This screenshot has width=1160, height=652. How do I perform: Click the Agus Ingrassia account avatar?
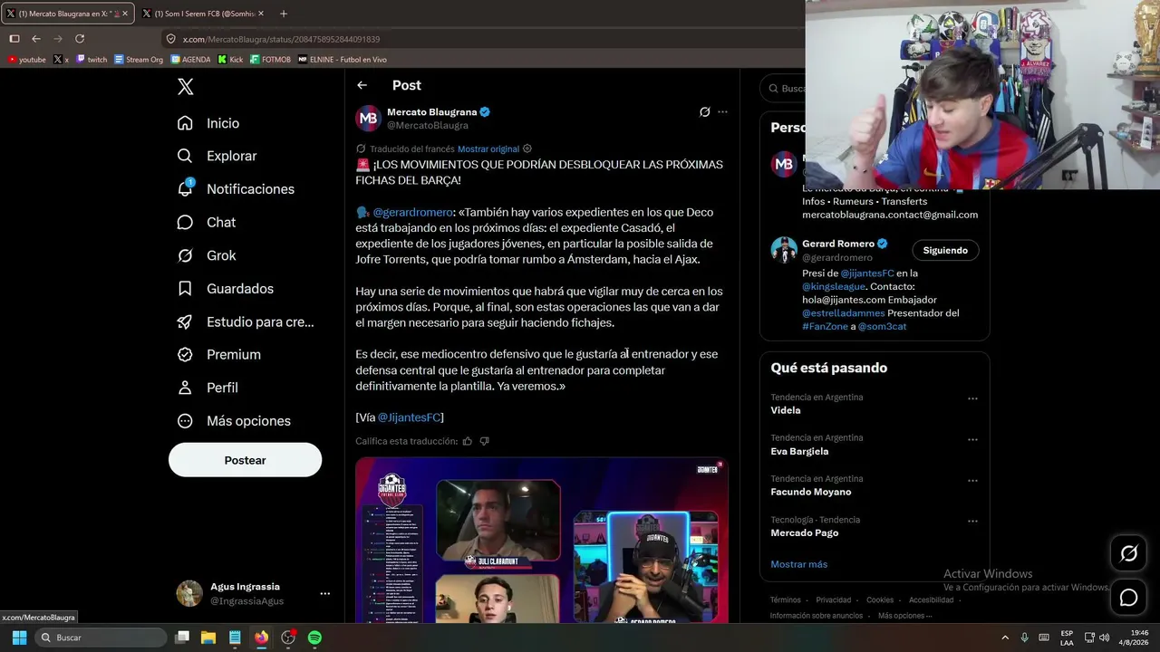click(189, 593)
